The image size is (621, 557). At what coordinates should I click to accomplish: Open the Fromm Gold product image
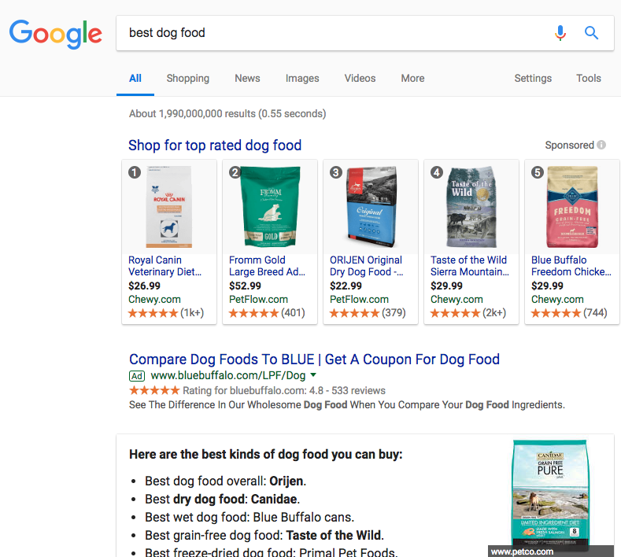point(271,208)
